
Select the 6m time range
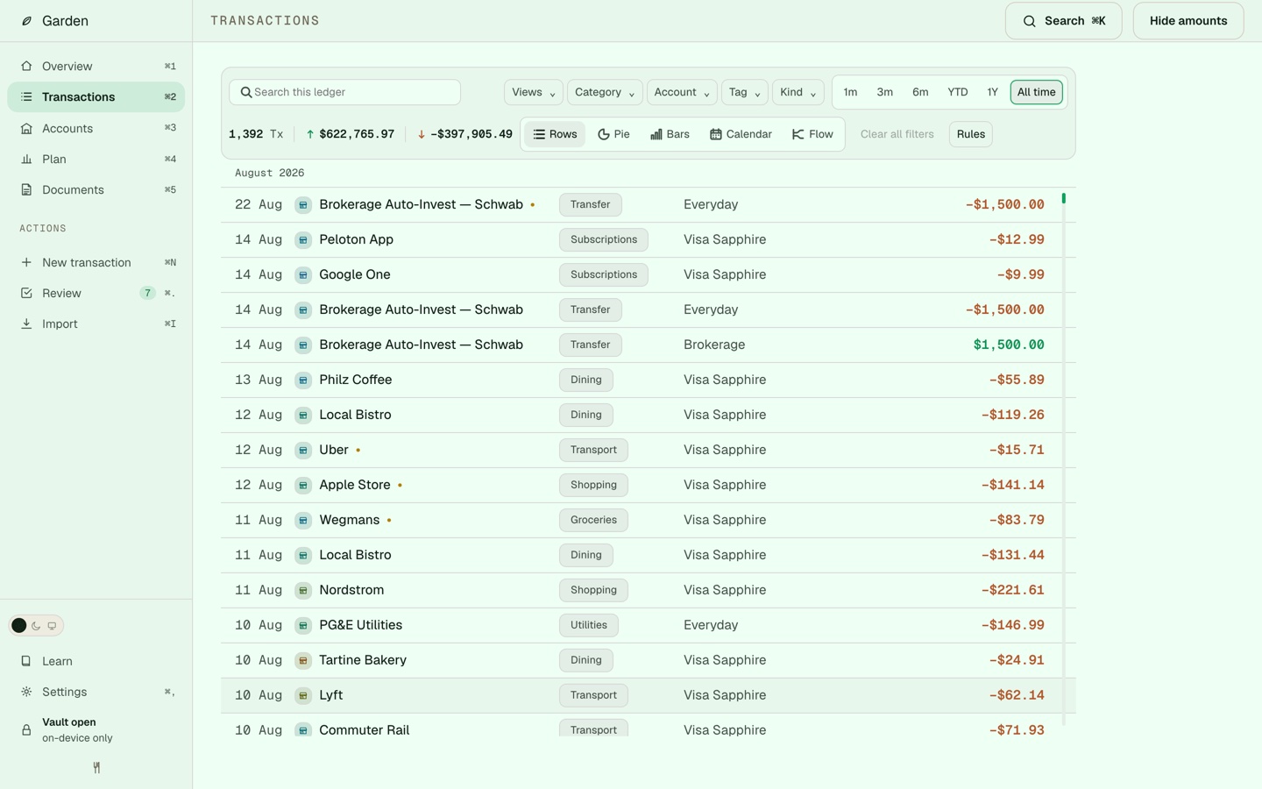[x=920, y=92]
